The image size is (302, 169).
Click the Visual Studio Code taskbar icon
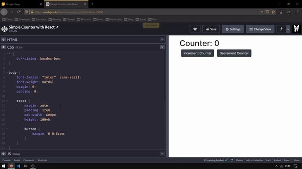point(18,166)
